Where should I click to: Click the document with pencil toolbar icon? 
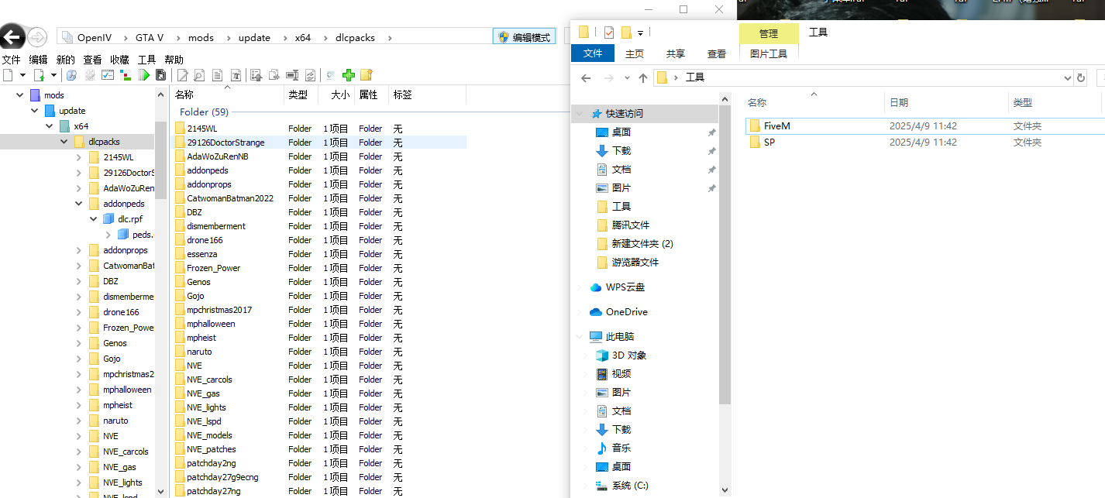coord(183,75)
